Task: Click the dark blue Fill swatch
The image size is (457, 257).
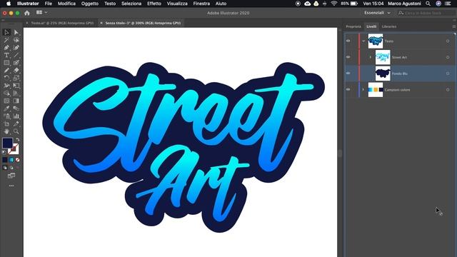Action: [x=7, y=143]
